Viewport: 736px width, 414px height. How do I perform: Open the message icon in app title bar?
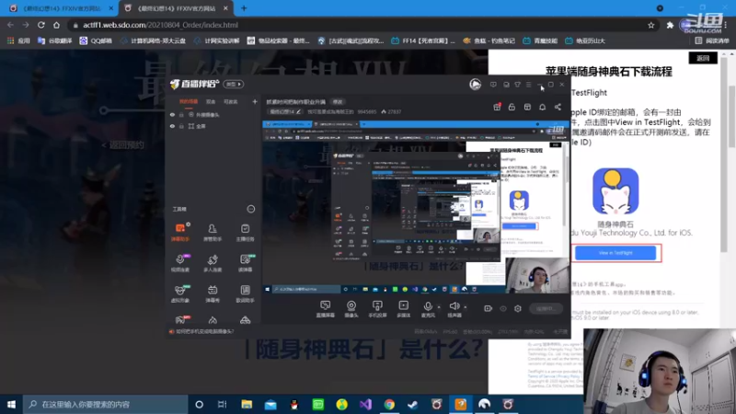(493, 85)
